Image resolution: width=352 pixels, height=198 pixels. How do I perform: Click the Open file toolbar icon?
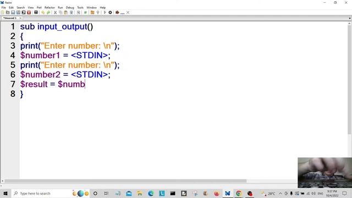[8, 13]
